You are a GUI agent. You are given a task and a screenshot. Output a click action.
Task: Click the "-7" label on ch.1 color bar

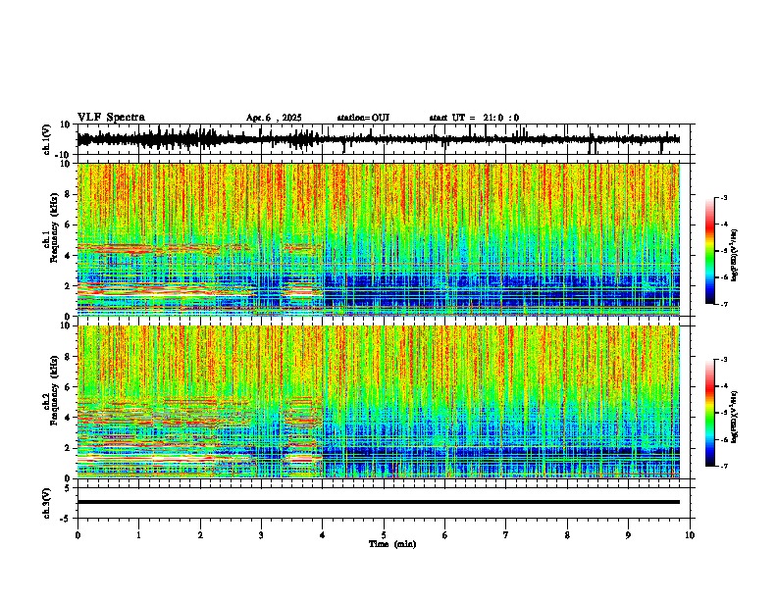point(724,304)
